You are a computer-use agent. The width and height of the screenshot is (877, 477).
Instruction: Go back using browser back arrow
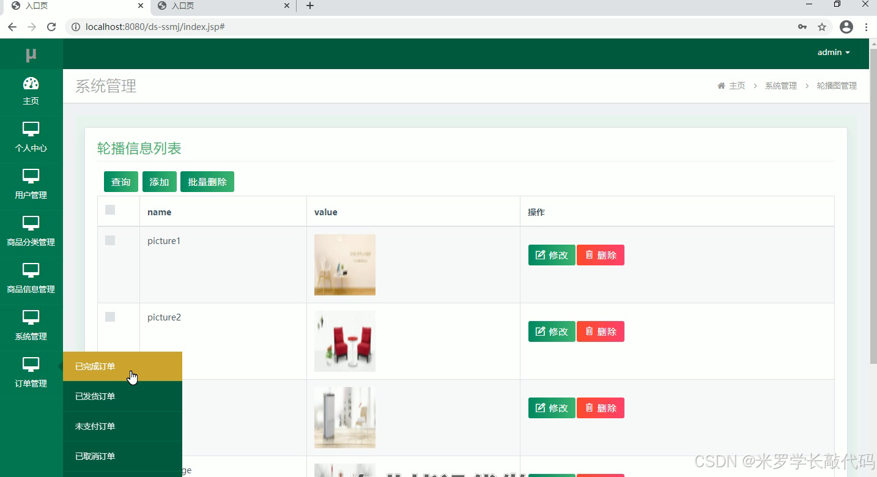[x=12, y=27]
